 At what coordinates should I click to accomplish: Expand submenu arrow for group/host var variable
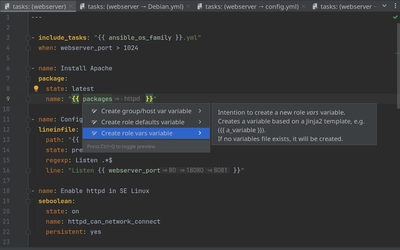click(200, 111)
